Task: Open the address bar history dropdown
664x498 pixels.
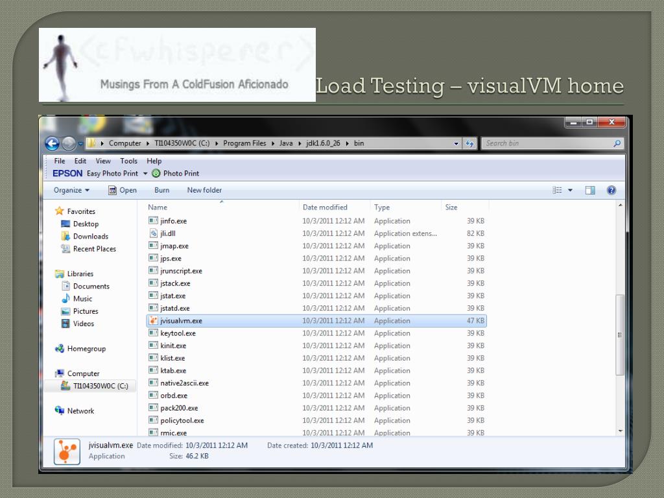Action: 456,143
